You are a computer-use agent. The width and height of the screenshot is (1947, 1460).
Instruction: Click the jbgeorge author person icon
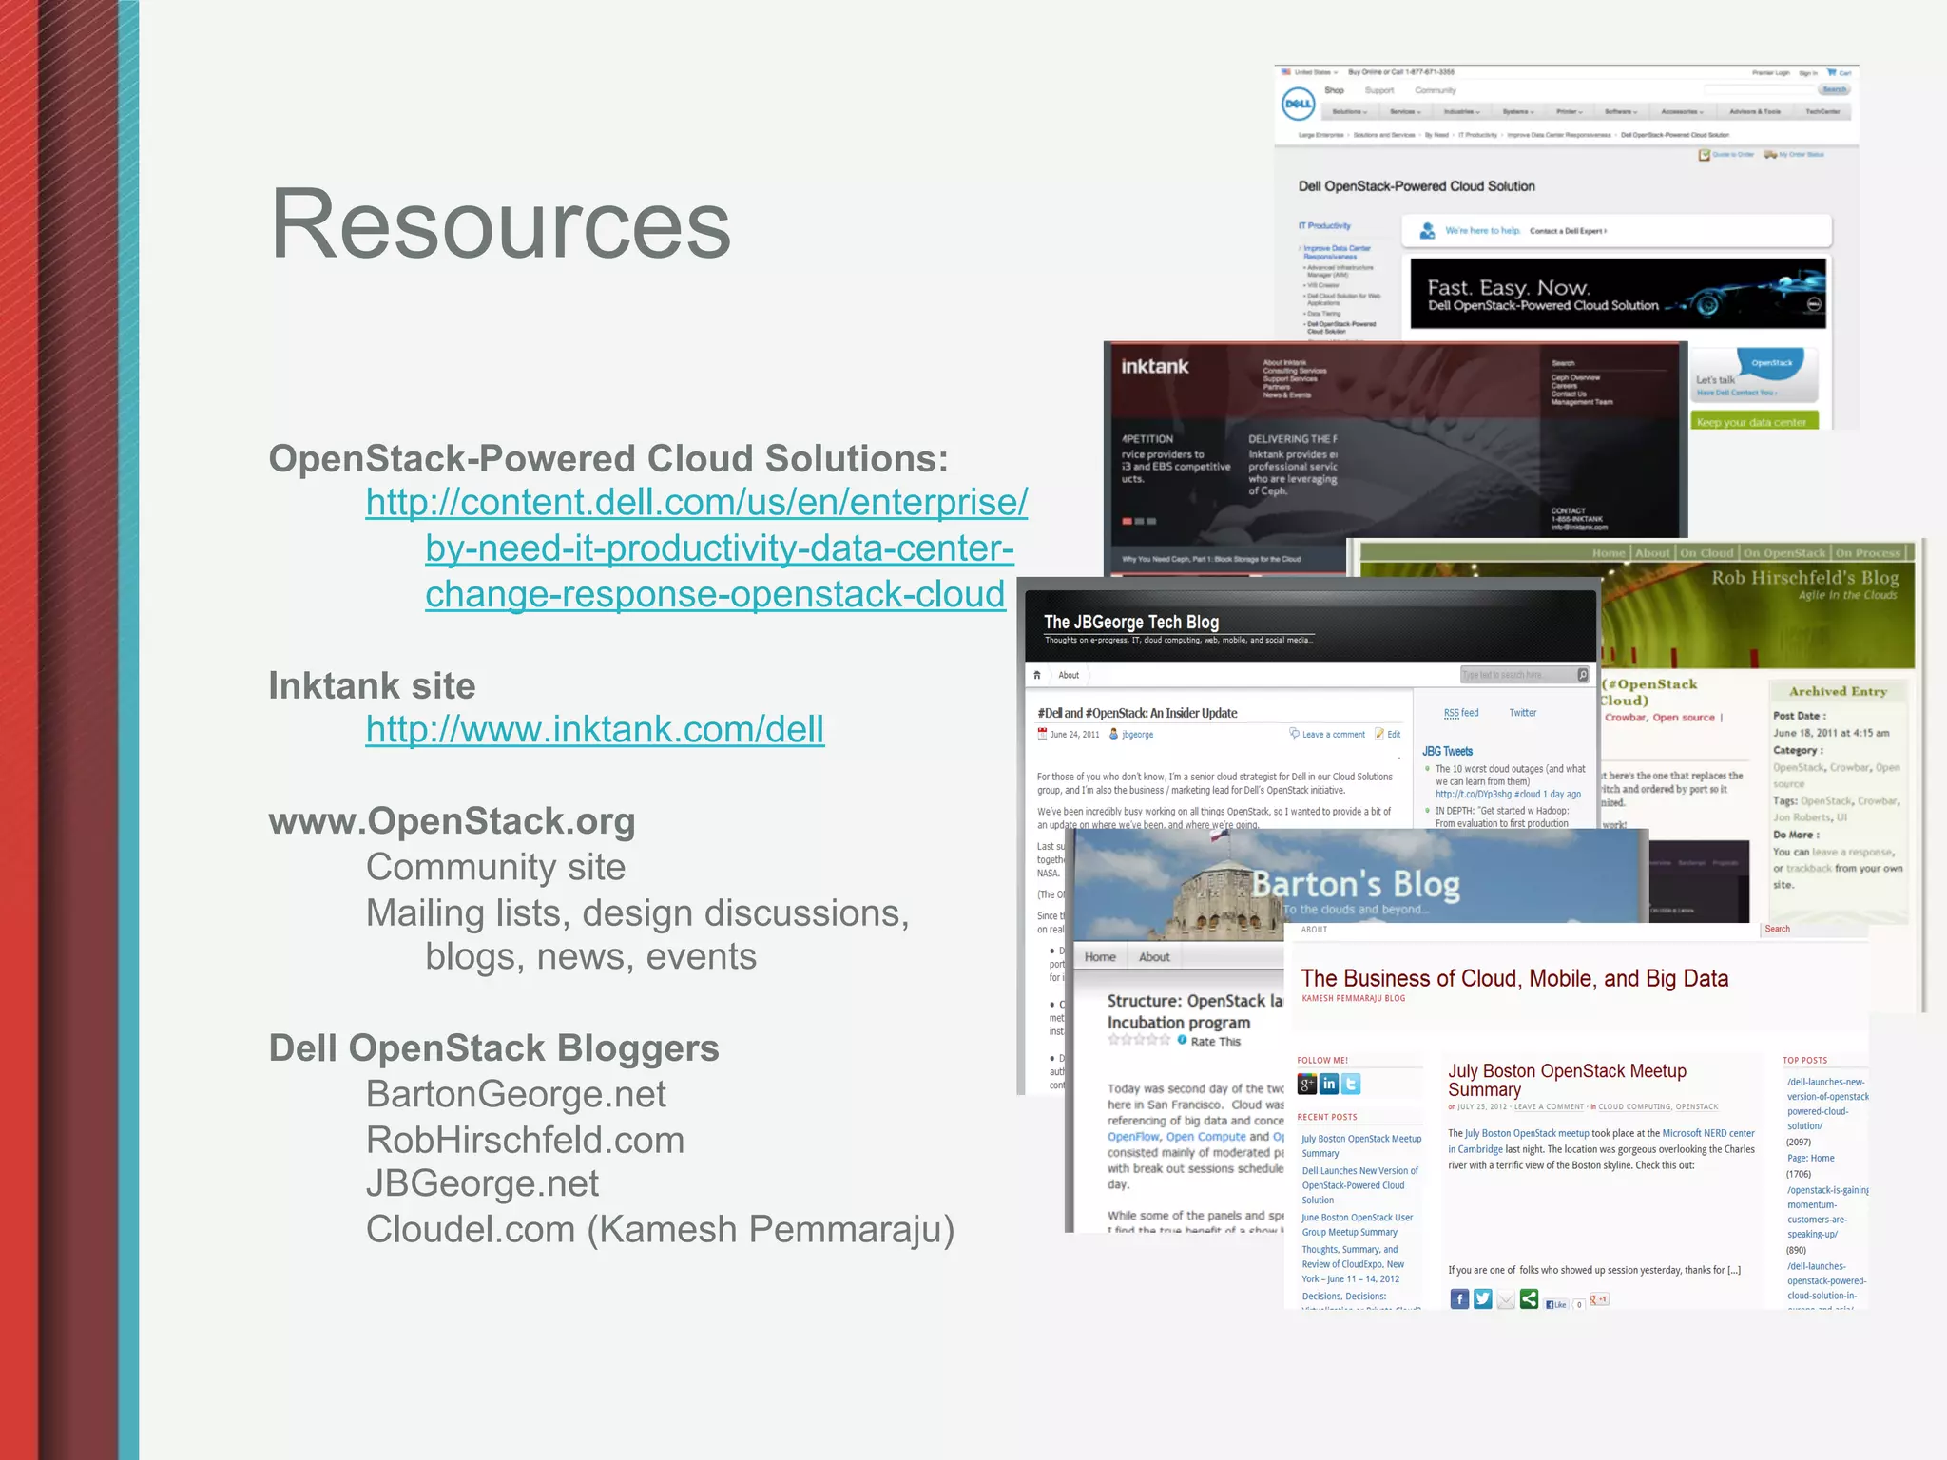pyautogui.click(x=1114, y=734)
